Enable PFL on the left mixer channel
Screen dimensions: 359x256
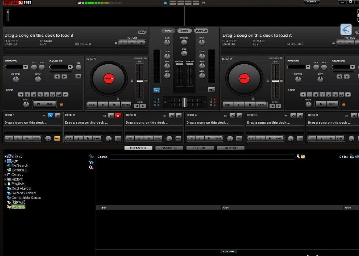(156, 90)
